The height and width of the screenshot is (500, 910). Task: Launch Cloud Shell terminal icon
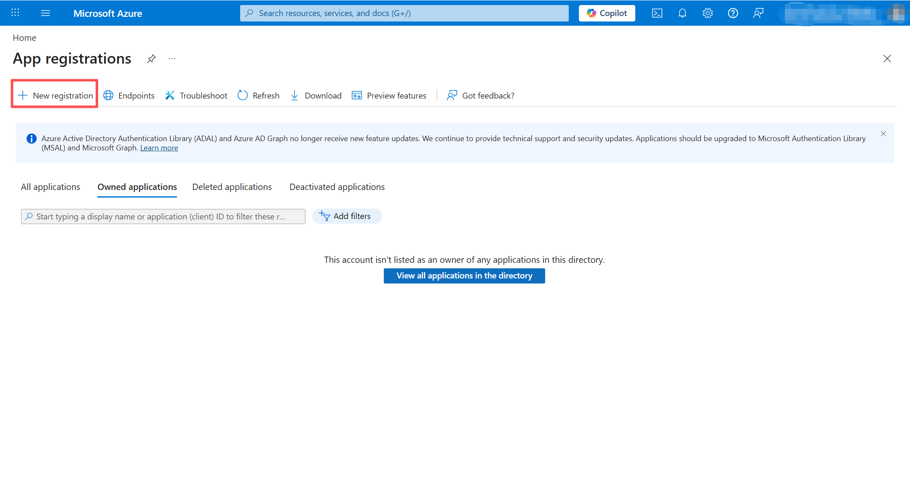[657, 13]
